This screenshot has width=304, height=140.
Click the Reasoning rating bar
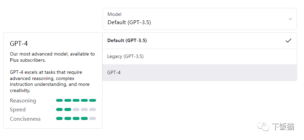coord(76,100)
